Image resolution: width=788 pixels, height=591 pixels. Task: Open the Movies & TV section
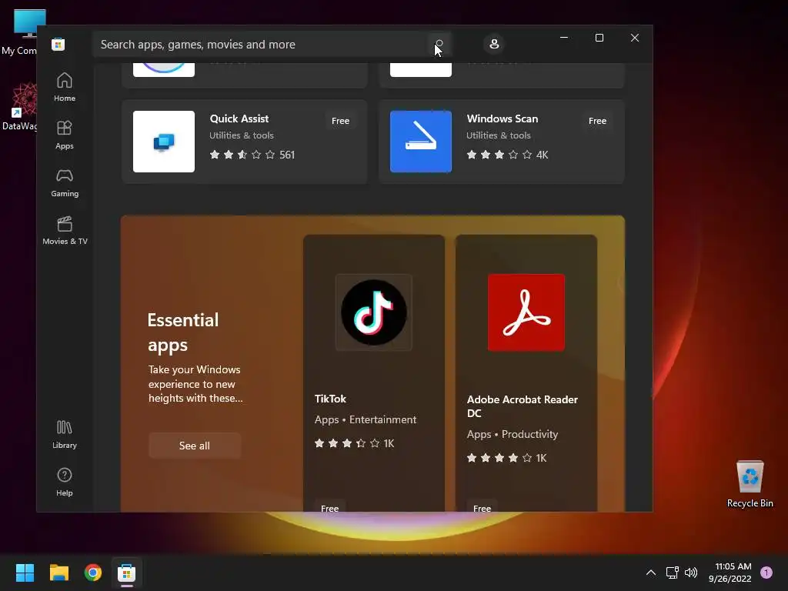click(x=65, y=230)
